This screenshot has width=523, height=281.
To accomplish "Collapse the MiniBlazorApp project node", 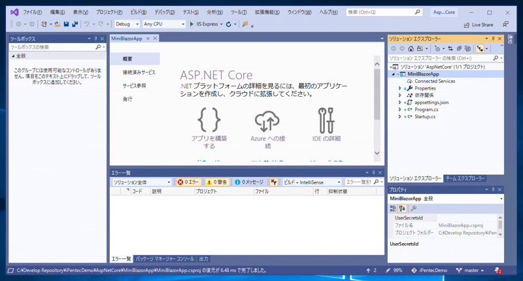I will (394, 74).
